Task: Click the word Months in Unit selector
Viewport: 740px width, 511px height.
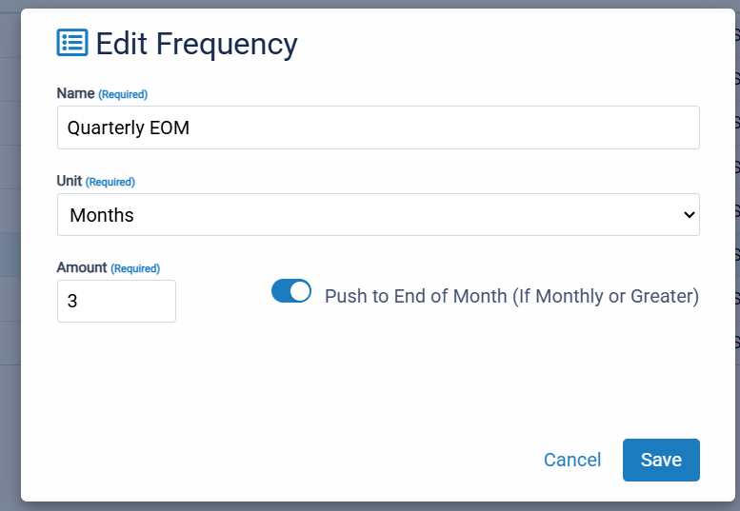Action: pos(102,215)
